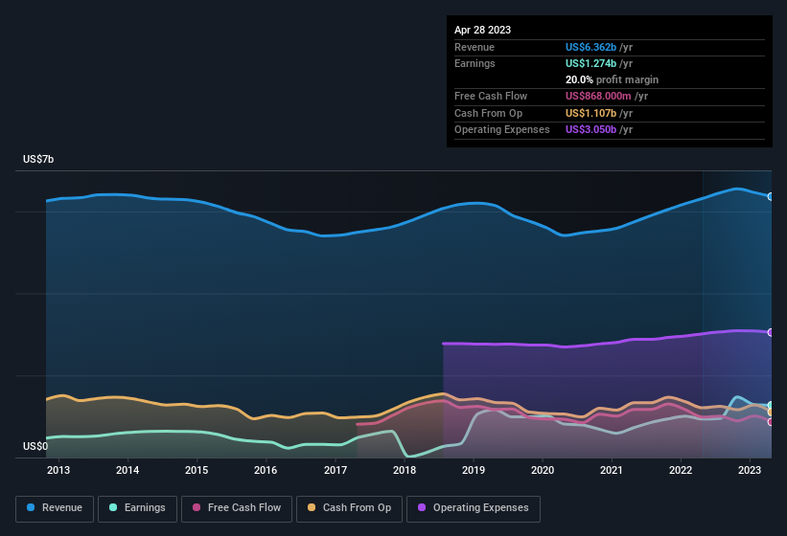The height and width of the screenshot is (536, 787).
Task: Click the Cash From Op orange endpoint marker
Action: [x=771, y=413]
